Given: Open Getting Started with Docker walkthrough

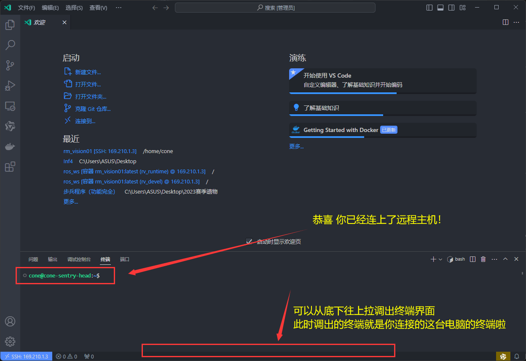Looking at the screenshot, I should (383, 130).
